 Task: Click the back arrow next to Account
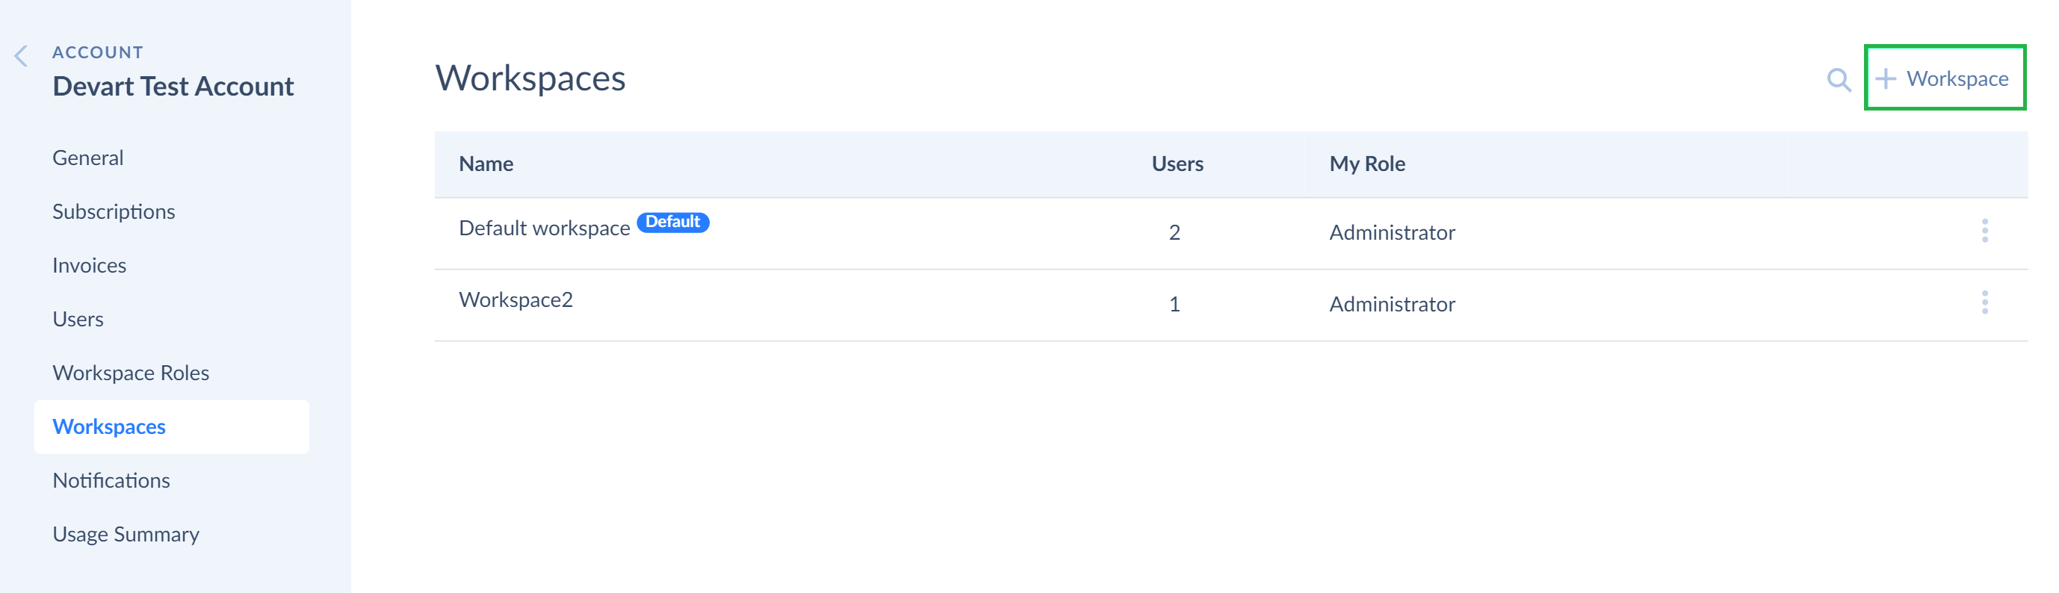22,56
